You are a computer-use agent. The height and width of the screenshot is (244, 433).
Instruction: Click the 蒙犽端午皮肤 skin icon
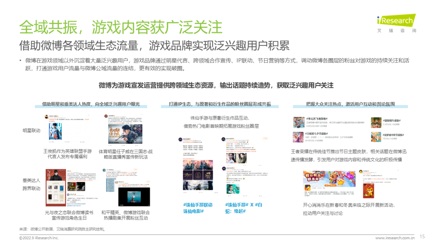pyautogui.click(x=376, y=122)
